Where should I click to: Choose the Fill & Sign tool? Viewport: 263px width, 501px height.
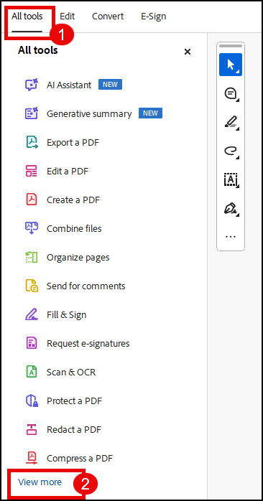click(66, 314)
